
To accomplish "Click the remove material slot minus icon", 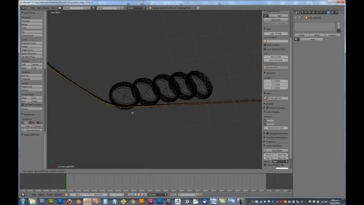I will [x=339, y=27].
